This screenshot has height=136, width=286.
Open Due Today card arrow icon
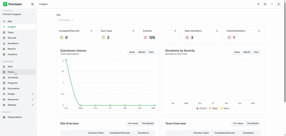click(x=133, y=31)
